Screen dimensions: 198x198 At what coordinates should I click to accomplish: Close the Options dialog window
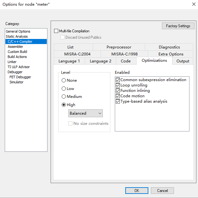(194, 4)
